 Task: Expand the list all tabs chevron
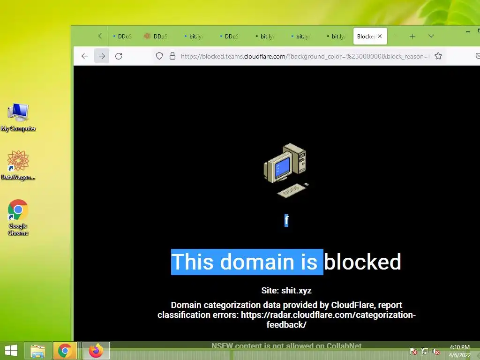click(x=431, y=36)
